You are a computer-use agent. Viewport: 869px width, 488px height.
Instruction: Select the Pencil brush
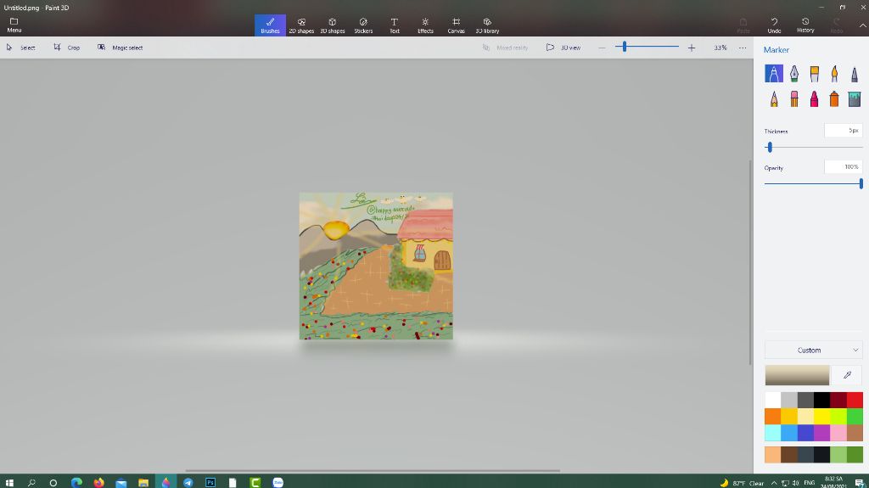click(774, 98)
